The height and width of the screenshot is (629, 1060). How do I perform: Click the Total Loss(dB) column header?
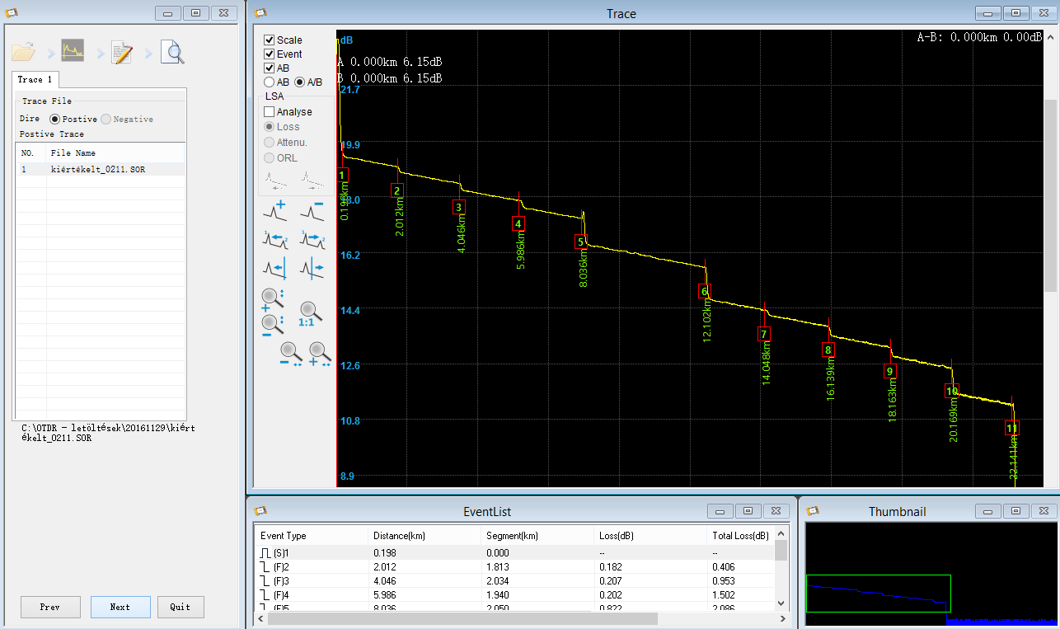740,535
